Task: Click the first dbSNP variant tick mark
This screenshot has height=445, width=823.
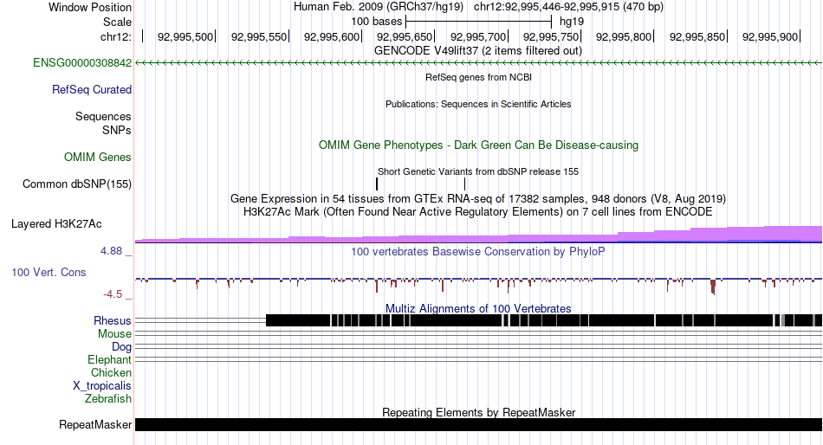Action: [x=377, y=184]
